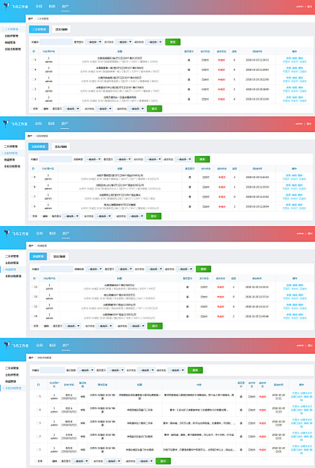Click green 搜索 button in 商铺管理 screen
The image size is (315, 468).
[x=203, y=269]
